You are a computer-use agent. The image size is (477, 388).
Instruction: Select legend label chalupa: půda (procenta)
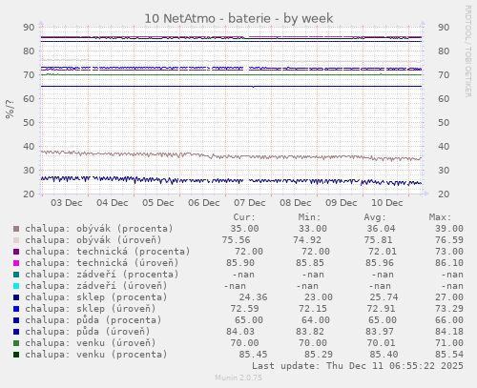click(93, 320)
